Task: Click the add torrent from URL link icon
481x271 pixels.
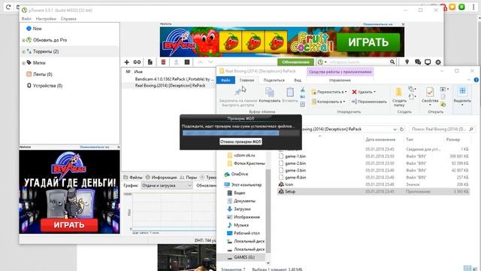Action: tap(137, 62)
